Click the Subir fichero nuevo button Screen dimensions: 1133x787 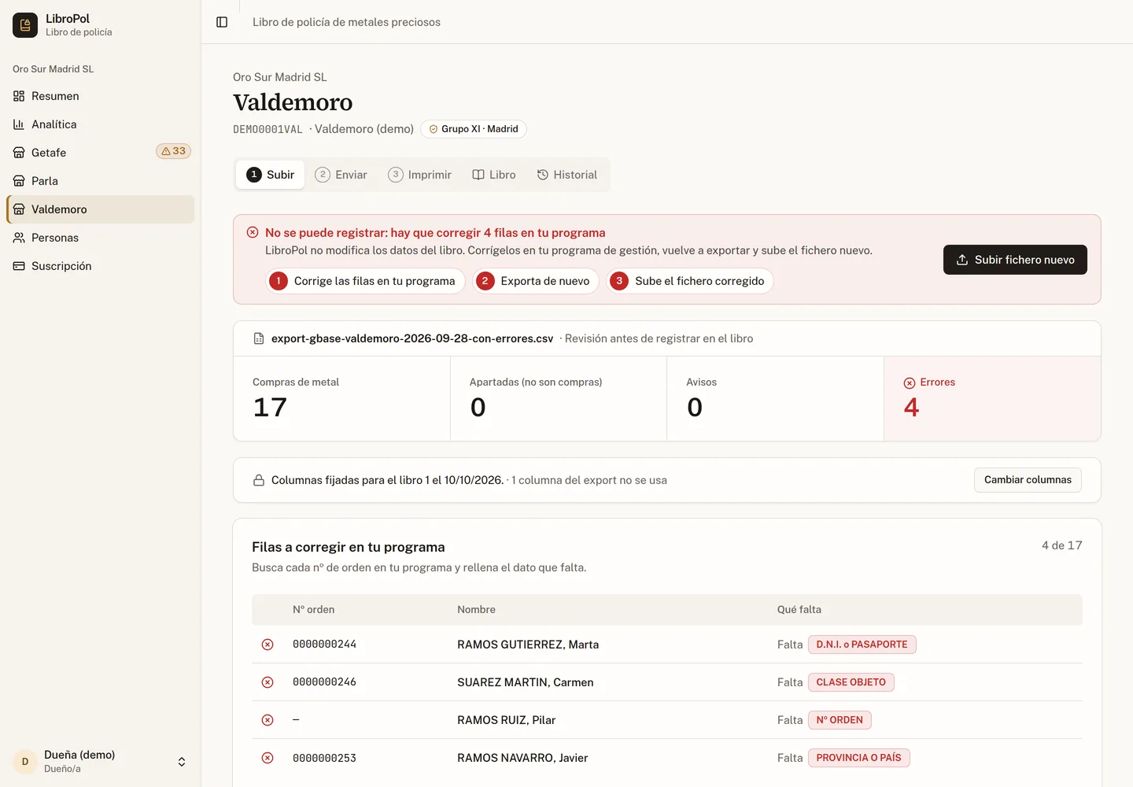coord(1015,260)
